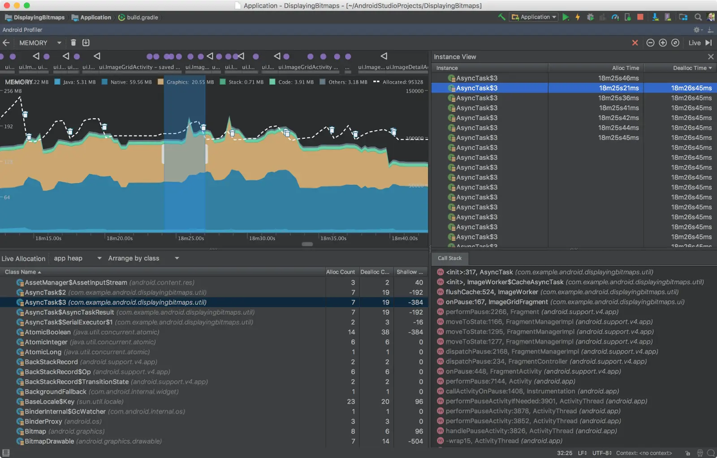Sort instances by Alloc Time column

(x=625, y=68)
